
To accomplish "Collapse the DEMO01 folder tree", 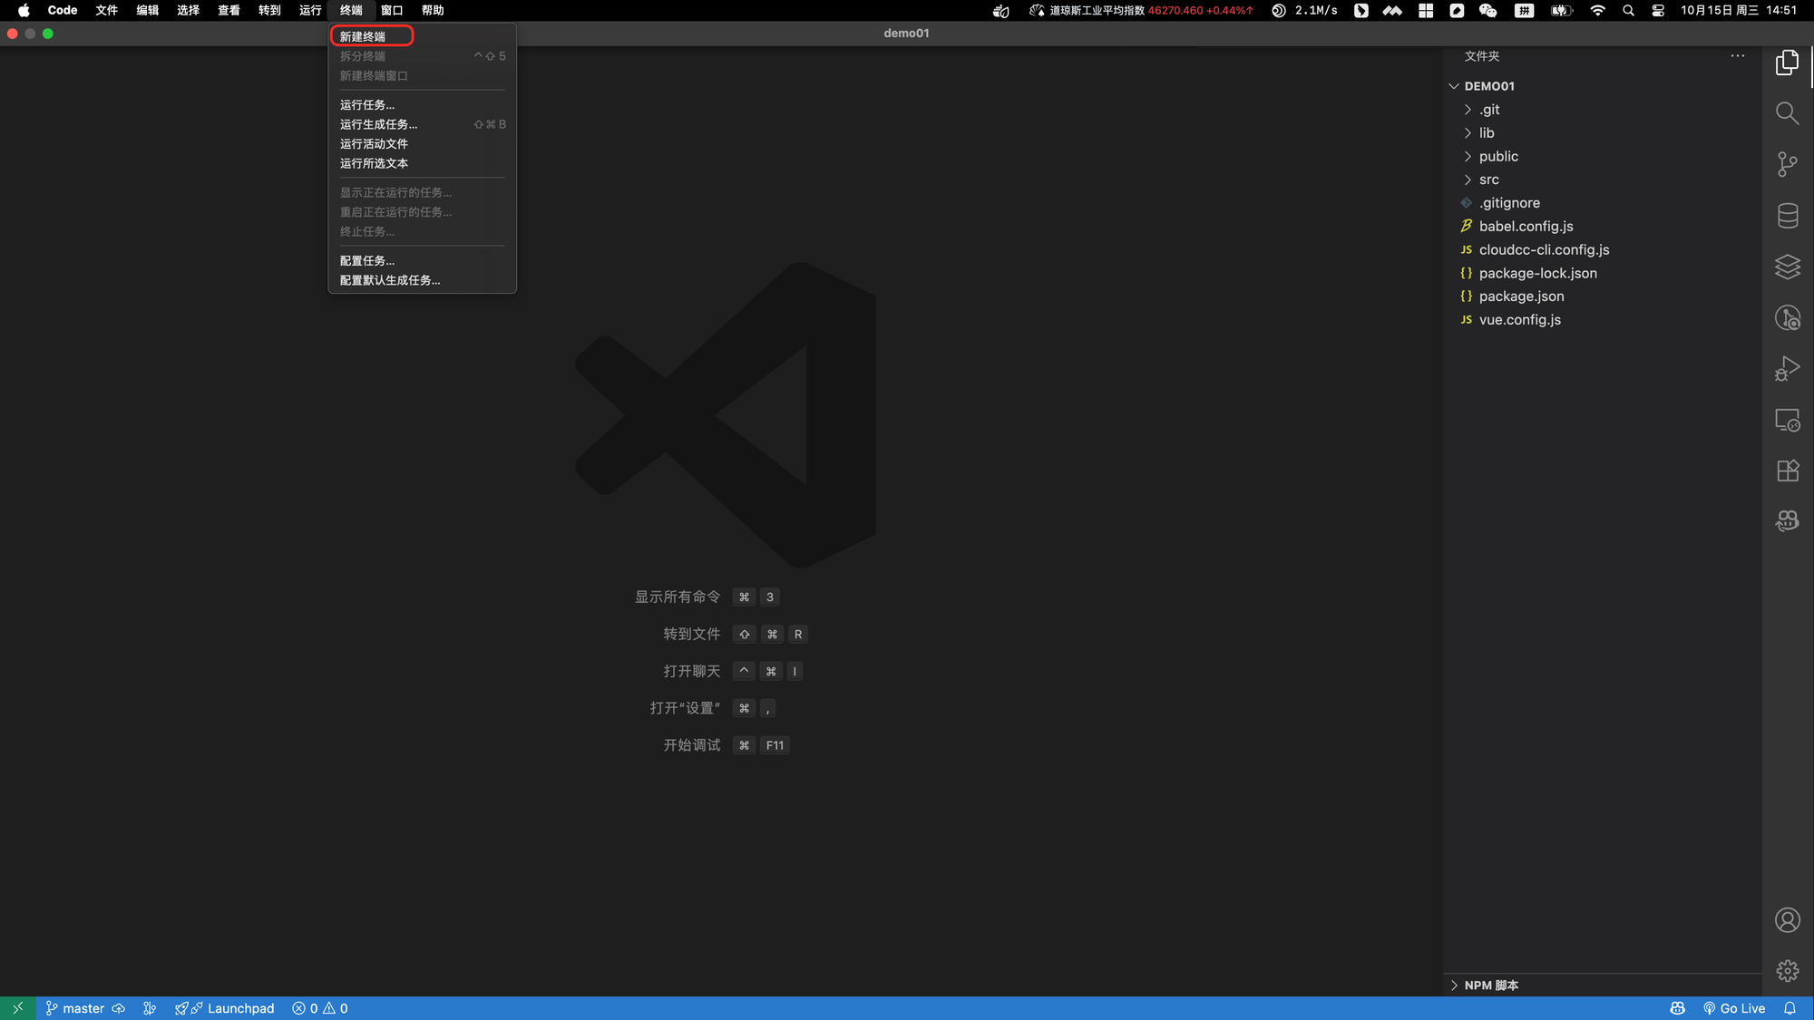I will (x=1488, y=86).
